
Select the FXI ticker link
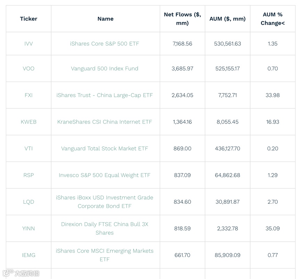click(x=29, y=95)
